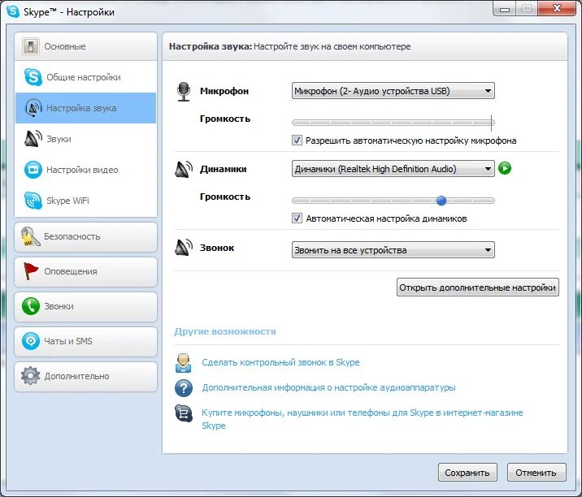The width and height of the screenshot is (582, 497).
Task: Click the speakers volume slider blue handle
Action: pos(441,201)
